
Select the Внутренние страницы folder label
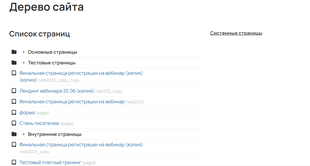[55, 134]
